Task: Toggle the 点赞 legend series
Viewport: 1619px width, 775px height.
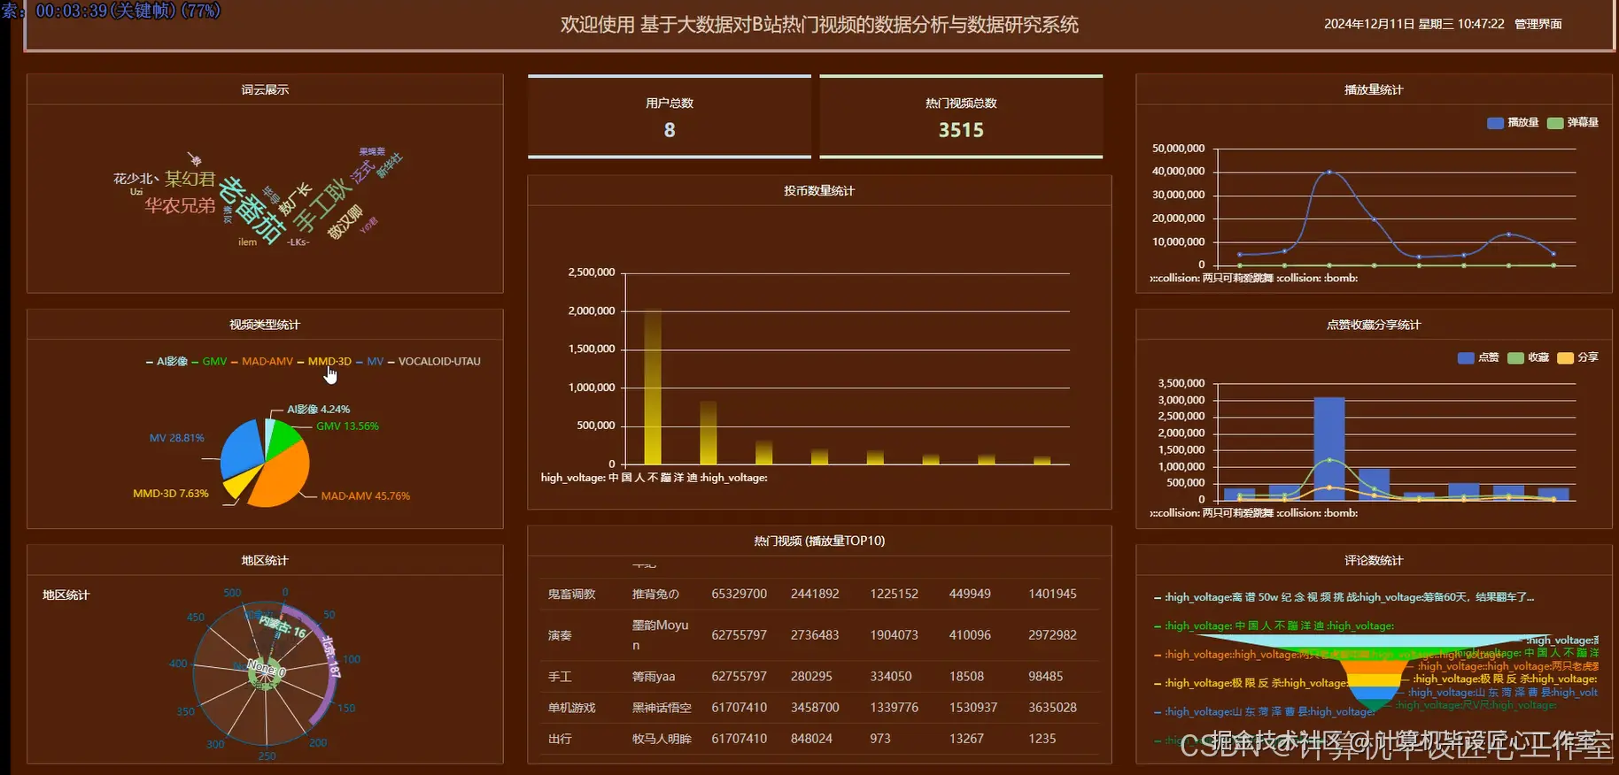Action: [x=1478, y=357]
